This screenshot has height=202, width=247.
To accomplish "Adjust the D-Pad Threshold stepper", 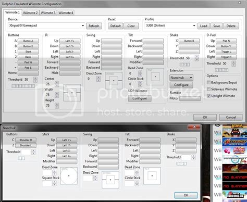I will tap(234, 64).
